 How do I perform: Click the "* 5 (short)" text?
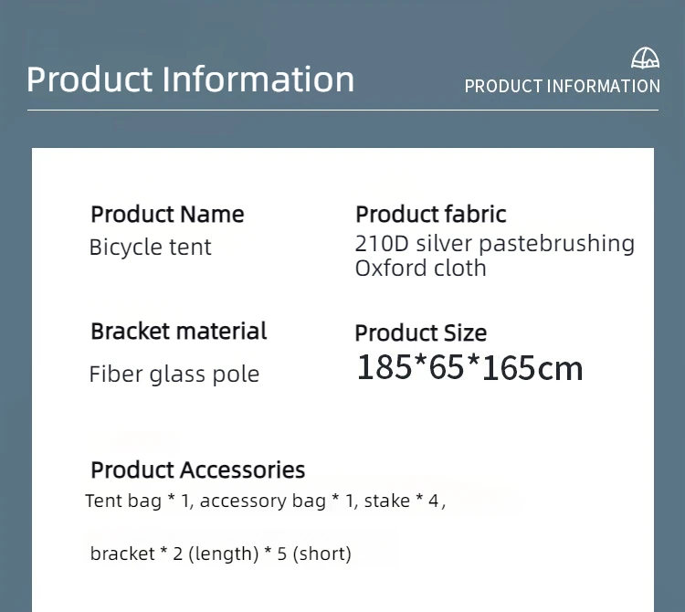point(310,554)
